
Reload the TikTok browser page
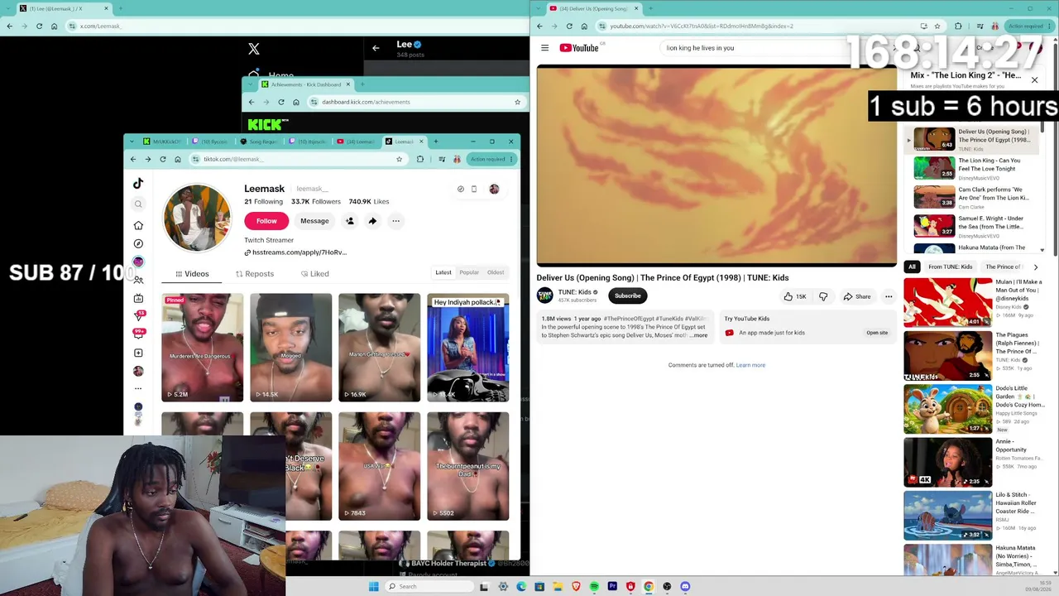coord(163,159)
